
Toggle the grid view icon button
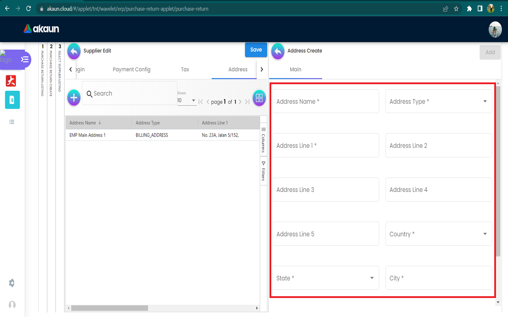point(259,98)
